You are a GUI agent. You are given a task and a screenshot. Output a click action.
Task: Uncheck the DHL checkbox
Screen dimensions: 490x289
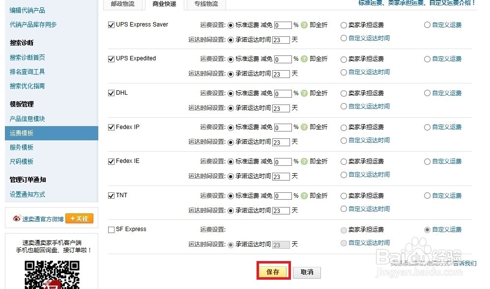(111, 93)
